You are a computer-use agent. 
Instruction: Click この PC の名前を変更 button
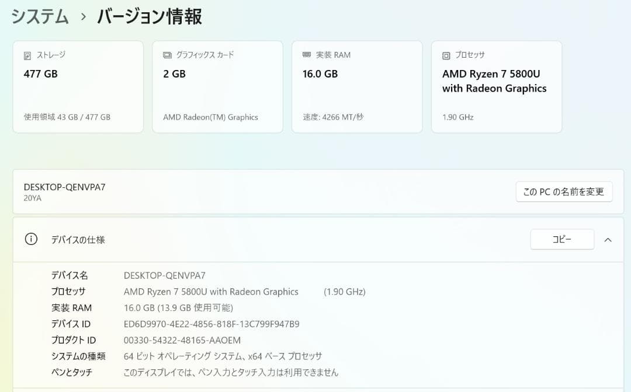click(x=563, y=191)
